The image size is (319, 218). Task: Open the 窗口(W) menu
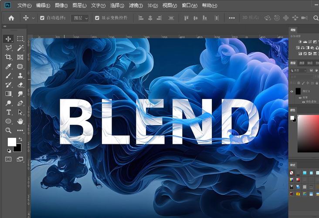[190, 6]
